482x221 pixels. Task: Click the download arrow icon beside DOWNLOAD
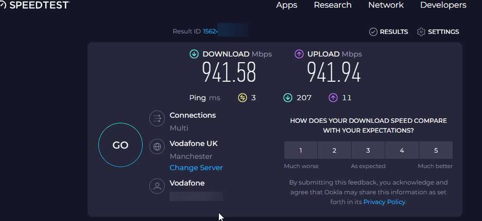(194, 54)
